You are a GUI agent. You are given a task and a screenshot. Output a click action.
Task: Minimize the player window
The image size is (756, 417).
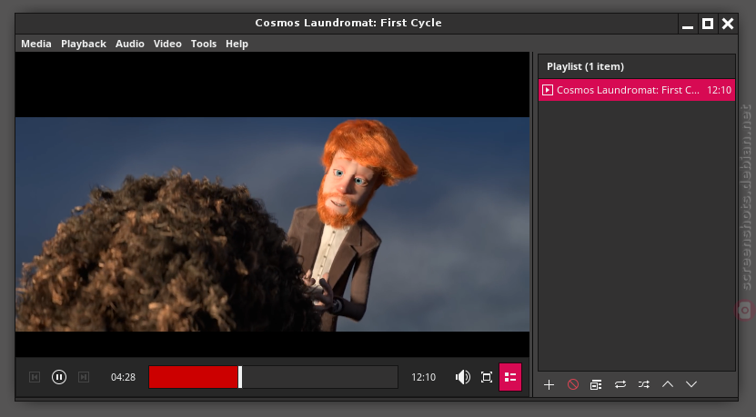click(688, 24)
